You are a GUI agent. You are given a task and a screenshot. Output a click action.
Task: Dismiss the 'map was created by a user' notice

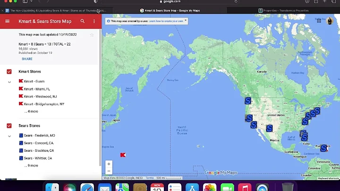(186, 20)
